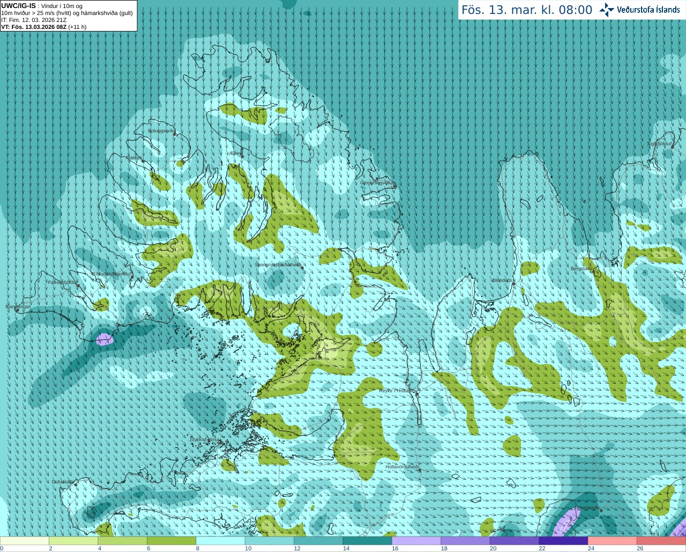This screenshot has height=552, width=686.
Task: Click the Gjögurflugvöllur station label
Action: pyautogui.click(x=377, y=183)
